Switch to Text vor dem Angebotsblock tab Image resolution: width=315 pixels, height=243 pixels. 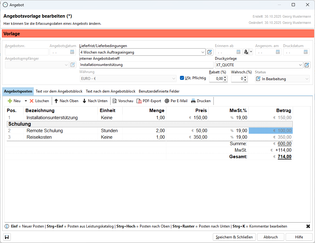tap(59, 91)
